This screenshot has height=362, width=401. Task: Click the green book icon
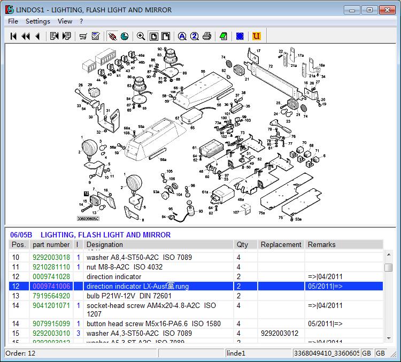[x=223, y=36]
